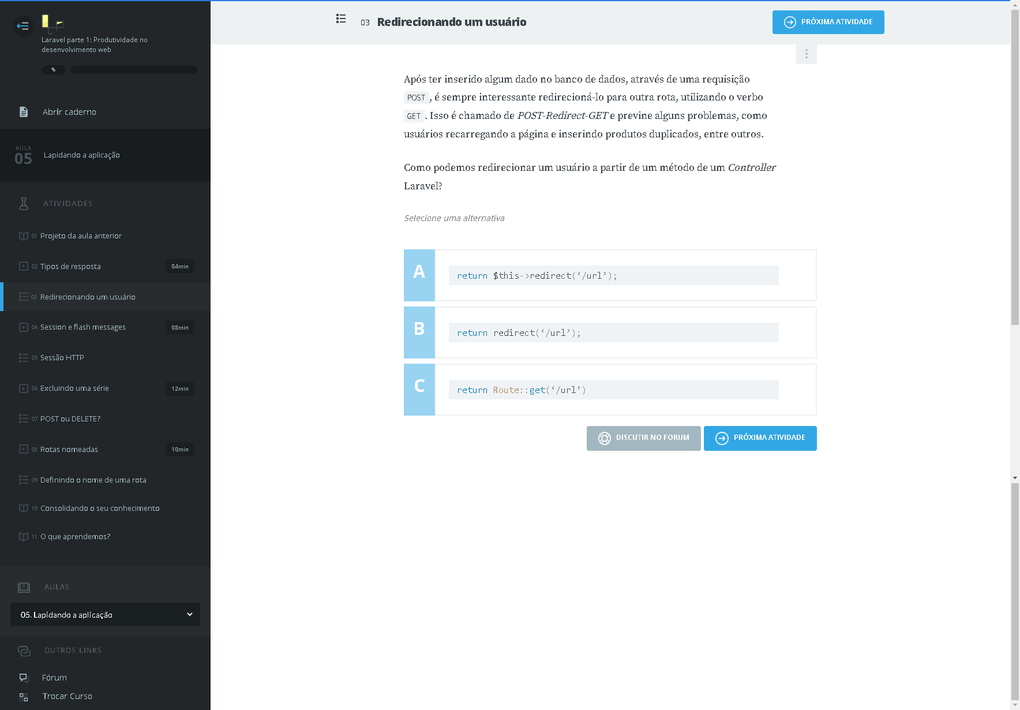The image size is (1020, 710).
Task: Expand the 05. Lapidando a aplicação dropdown
Action: (x=105, y=615)
